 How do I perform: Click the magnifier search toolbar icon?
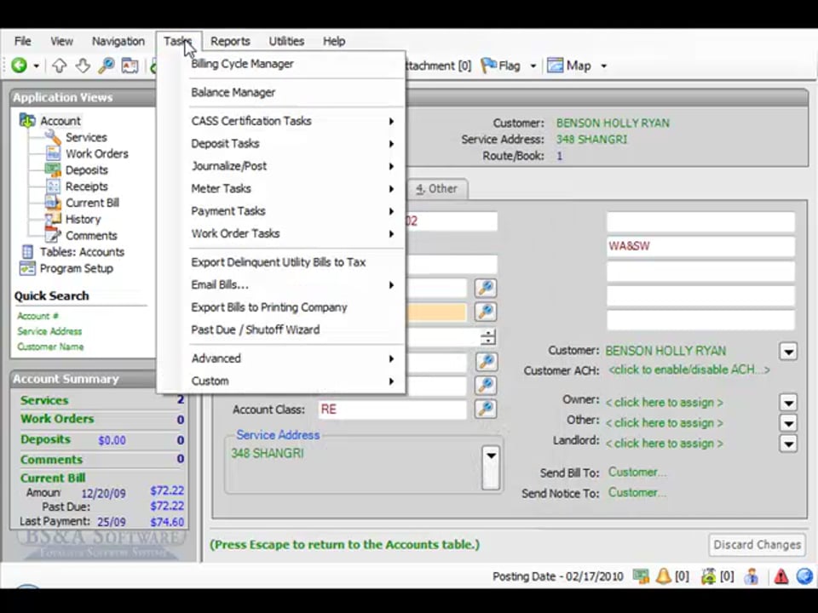point(107,66)
